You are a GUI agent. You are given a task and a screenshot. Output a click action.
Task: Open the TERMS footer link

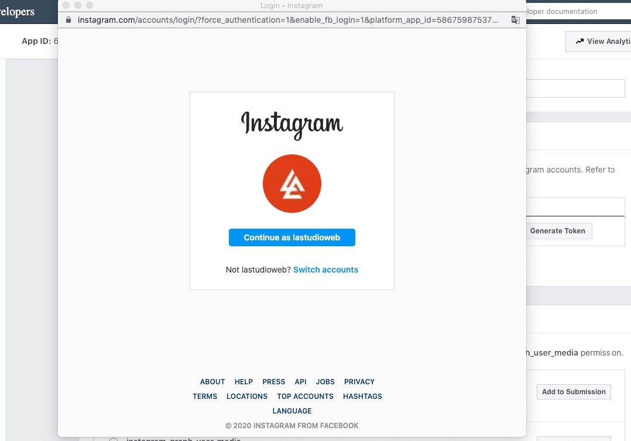point(205,396)
